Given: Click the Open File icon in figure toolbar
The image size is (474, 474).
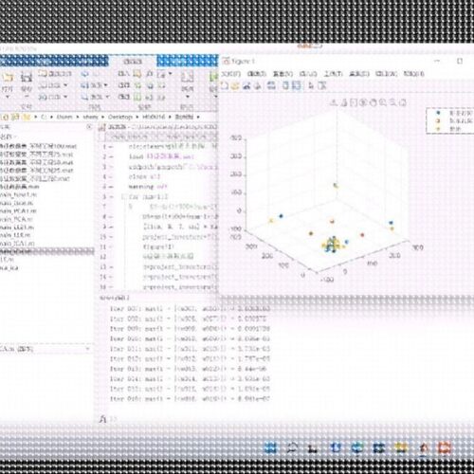Looking at the screenshot, I should tap(234, 85).
